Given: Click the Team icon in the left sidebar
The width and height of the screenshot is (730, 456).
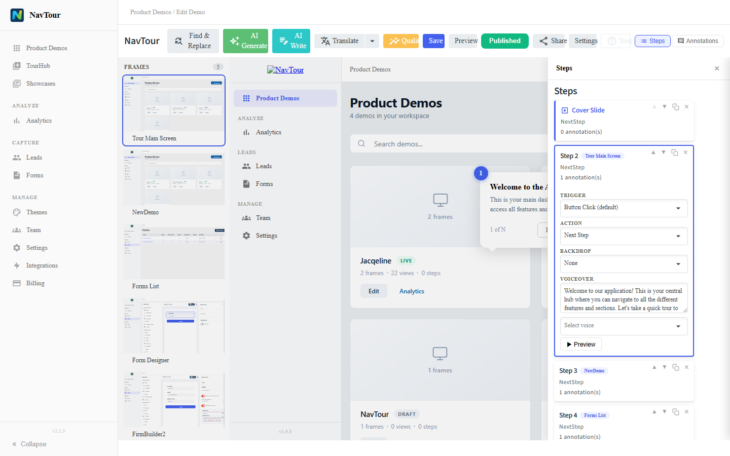Looking at the screenshot, I should 17,230.
